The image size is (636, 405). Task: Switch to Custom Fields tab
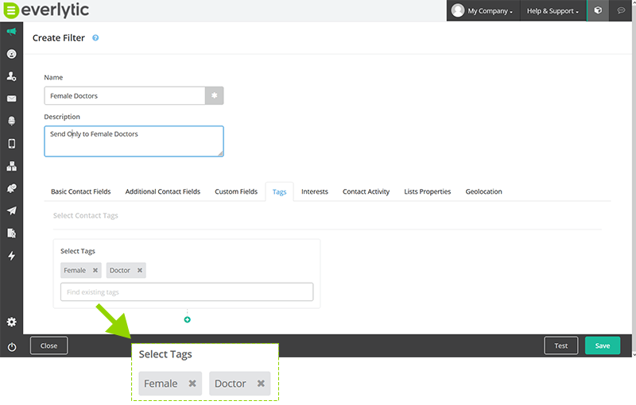coord(236,191)
